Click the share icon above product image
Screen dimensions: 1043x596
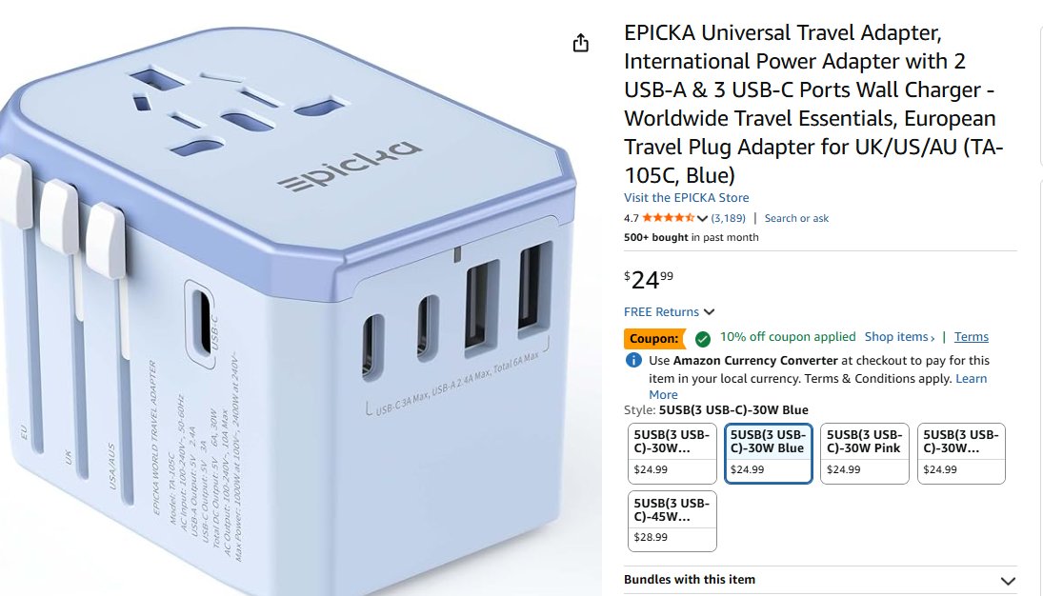(581, 43)
